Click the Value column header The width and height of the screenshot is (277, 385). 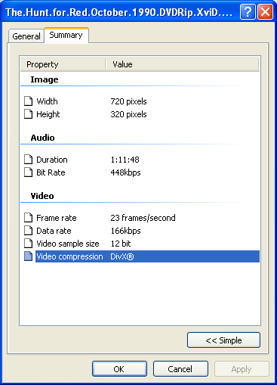click(182, 64)
